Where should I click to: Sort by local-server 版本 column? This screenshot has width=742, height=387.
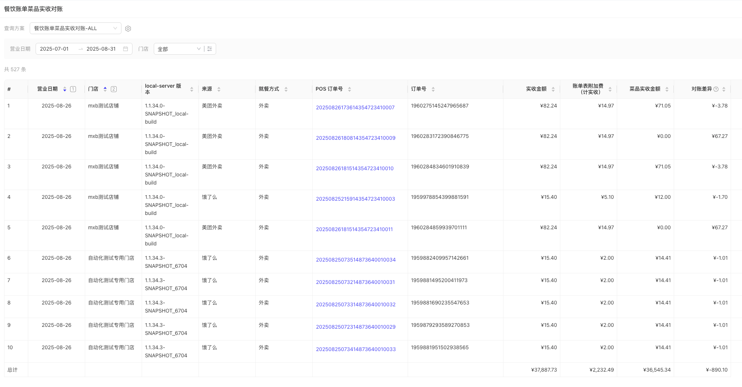[192, 89]
